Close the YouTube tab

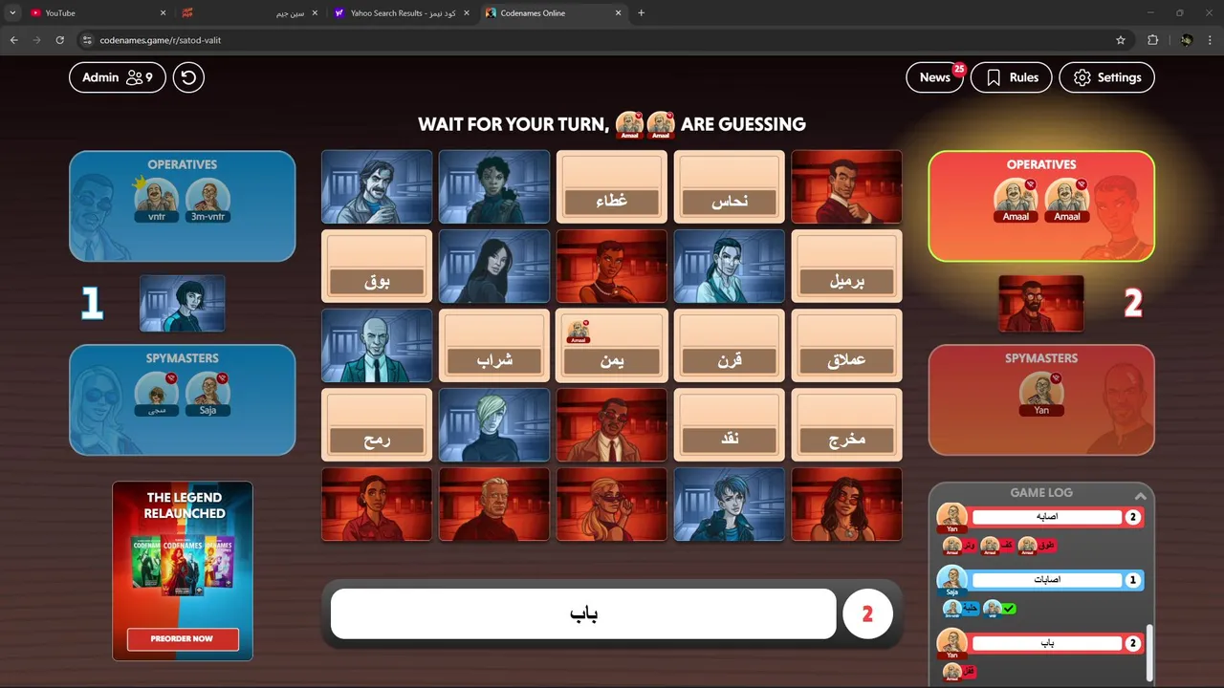pos(163,13)
